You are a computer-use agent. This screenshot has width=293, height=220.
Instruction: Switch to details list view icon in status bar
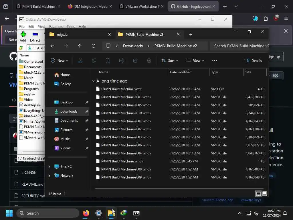pyautogui.click(x=258, y=194)
